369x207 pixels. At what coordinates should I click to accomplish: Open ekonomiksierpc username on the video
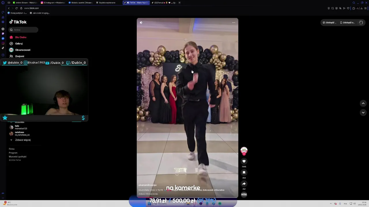147,185
